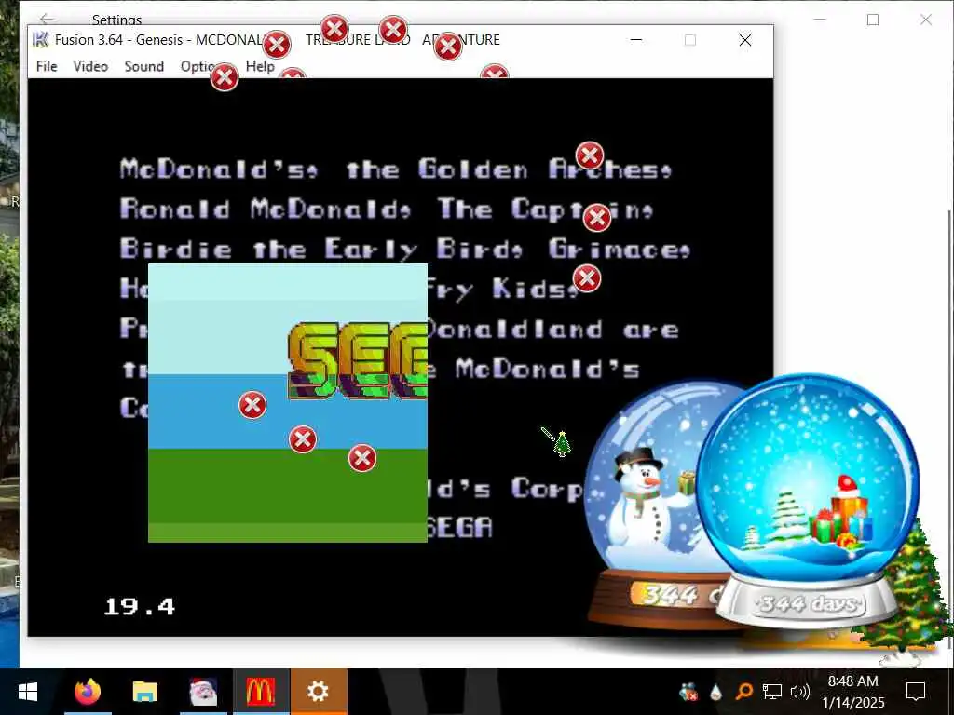This screenshot has height=715, width=954.
Task: Open the Sound menu in Fusion
Action: 144,66
